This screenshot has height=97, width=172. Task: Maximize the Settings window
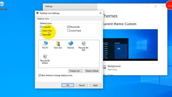[x=156, y=6]
